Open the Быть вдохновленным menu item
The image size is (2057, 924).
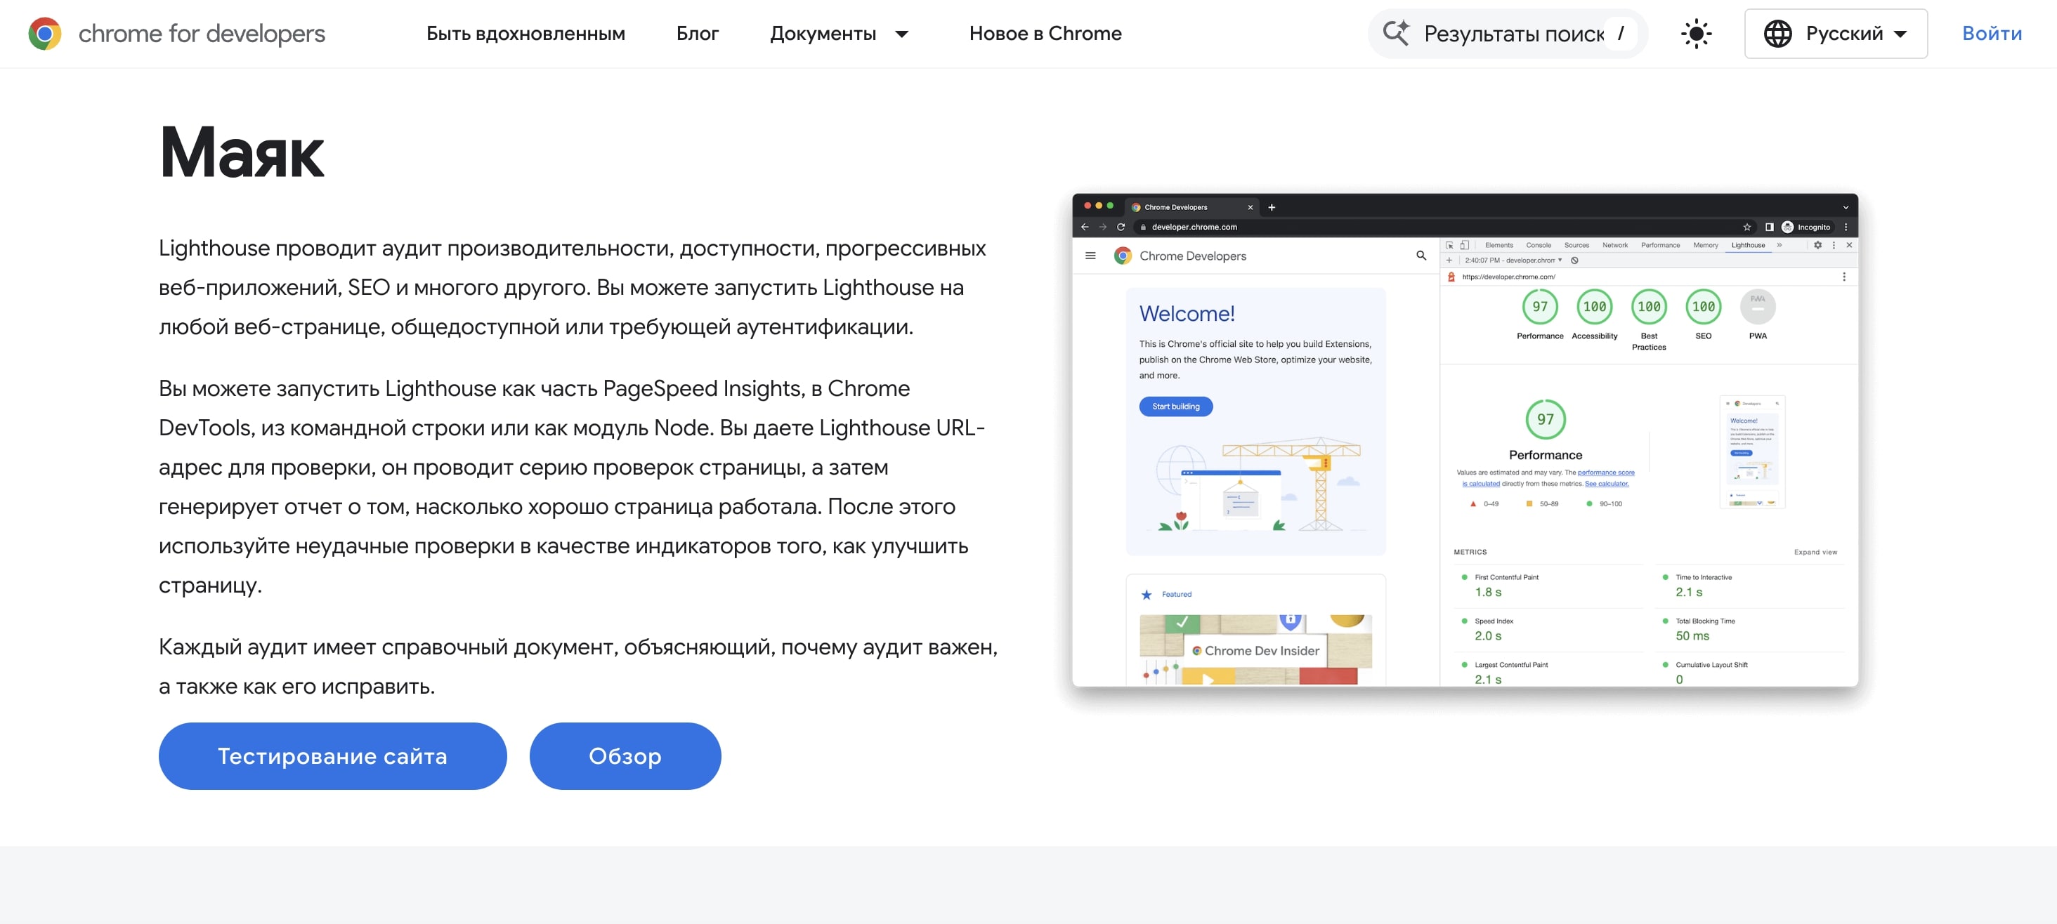[525, 34]
